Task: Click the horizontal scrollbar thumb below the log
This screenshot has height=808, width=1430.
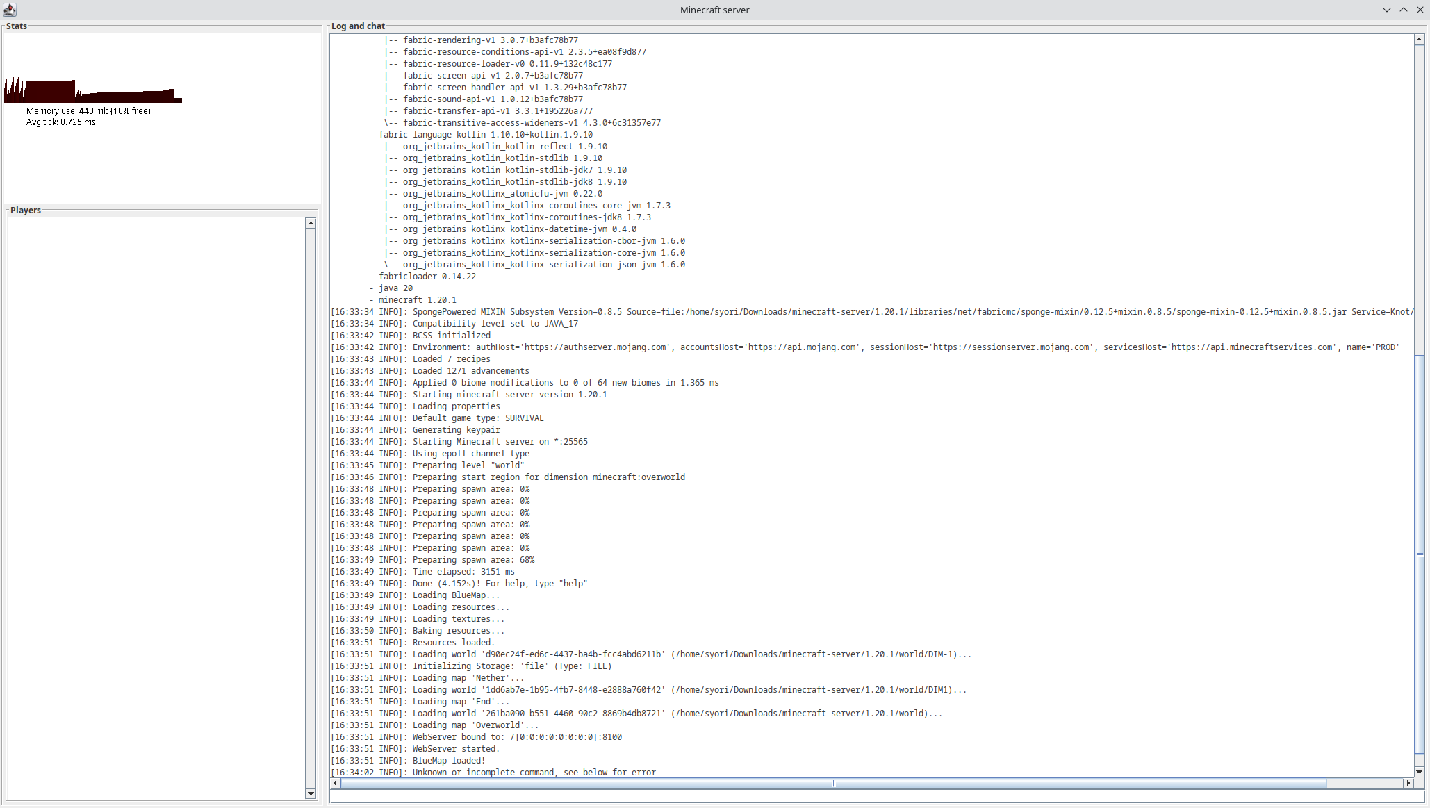Action: (x=832, y=783)
